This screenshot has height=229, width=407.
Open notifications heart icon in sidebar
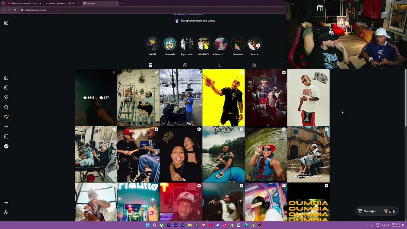6,117
